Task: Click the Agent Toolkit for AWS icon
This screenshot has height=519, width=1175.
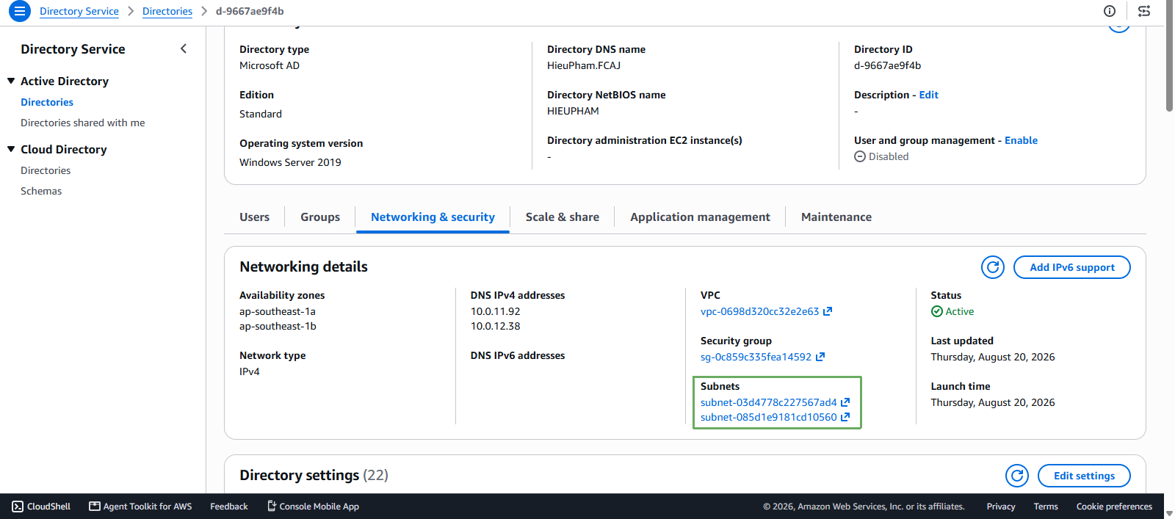Action: pos(94,506)
